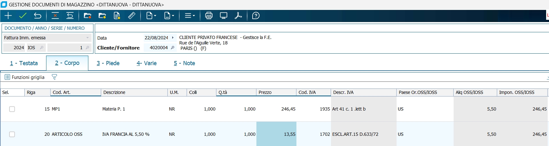Viewport: 549px width, 146px height.
Task: Click the IVA code cell 1935
Action: (314, 109)
